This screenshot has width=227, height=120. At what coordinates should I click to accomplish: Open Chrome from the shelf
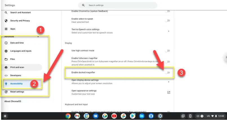68,116
